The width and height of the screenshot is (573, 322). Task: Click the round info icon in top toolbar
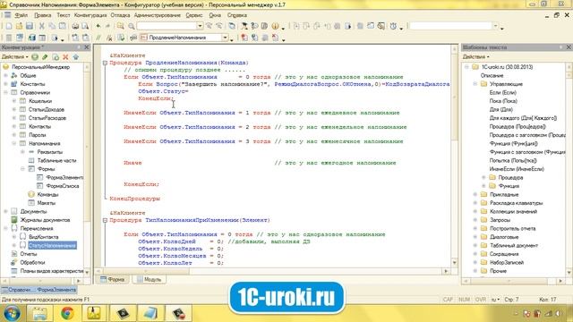tap(275, 26)
